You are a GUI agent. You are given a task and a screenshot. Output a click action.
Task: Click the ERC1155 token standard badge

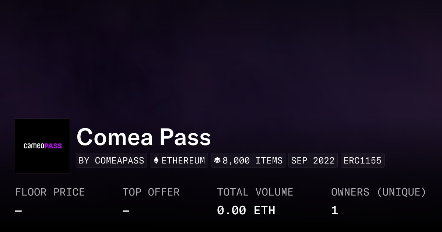(362, 161)
